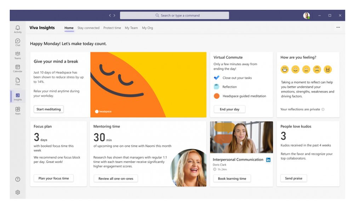Select the angry squinting emoji
This screenshot has height=208, width=354.
click(x=327, y=69)
